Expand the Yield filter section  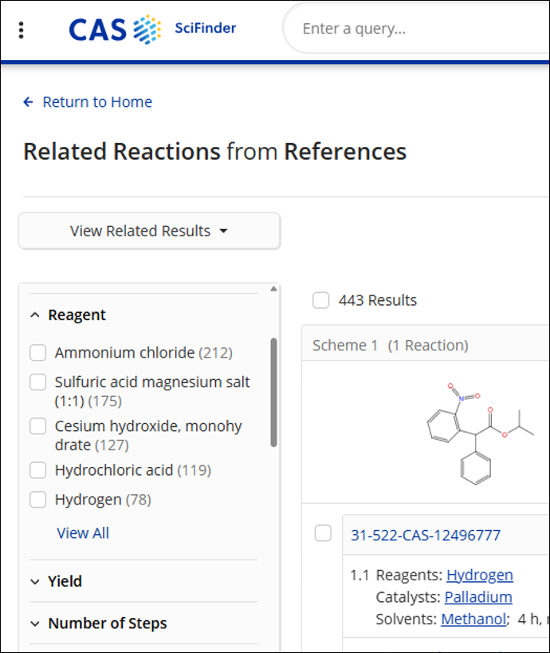click(35, 581)
